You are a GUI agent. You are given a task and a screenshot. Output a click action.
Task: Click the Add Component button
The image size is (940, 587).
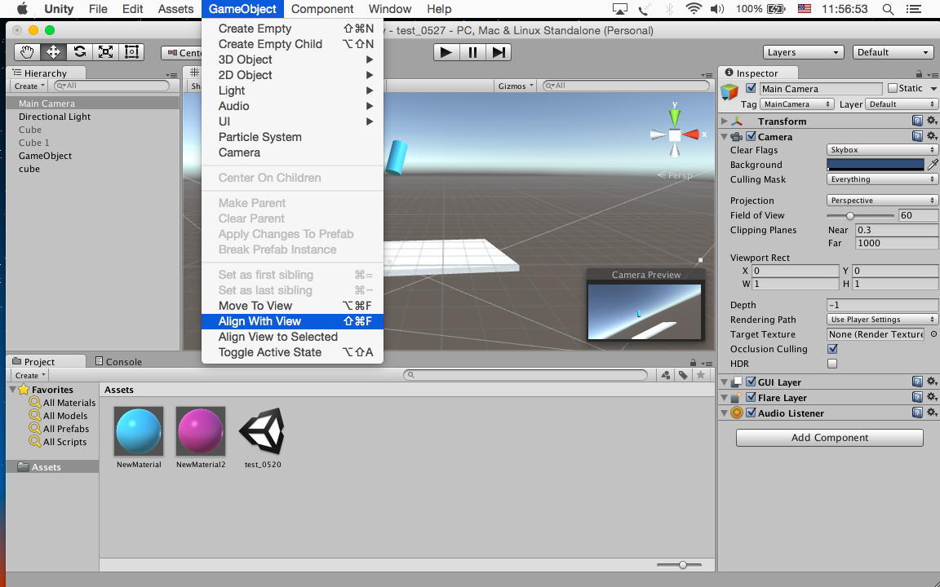(x=830, y=437)
